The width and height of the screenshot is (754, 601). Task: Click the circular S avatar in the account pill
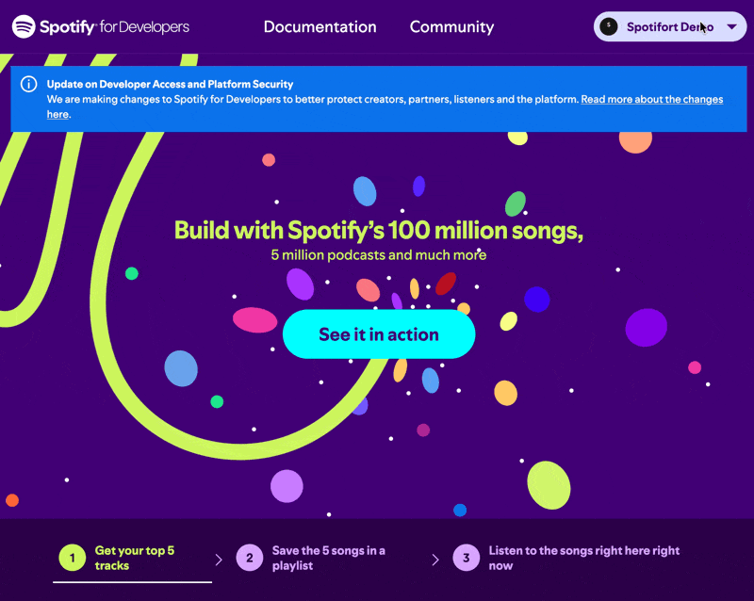608,26
